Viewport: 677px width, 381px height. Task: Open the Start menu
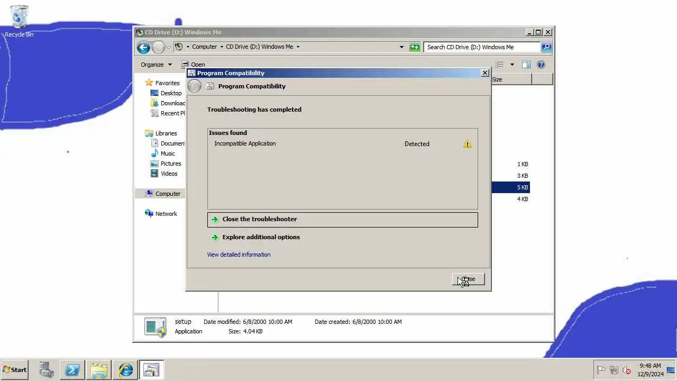15,370
